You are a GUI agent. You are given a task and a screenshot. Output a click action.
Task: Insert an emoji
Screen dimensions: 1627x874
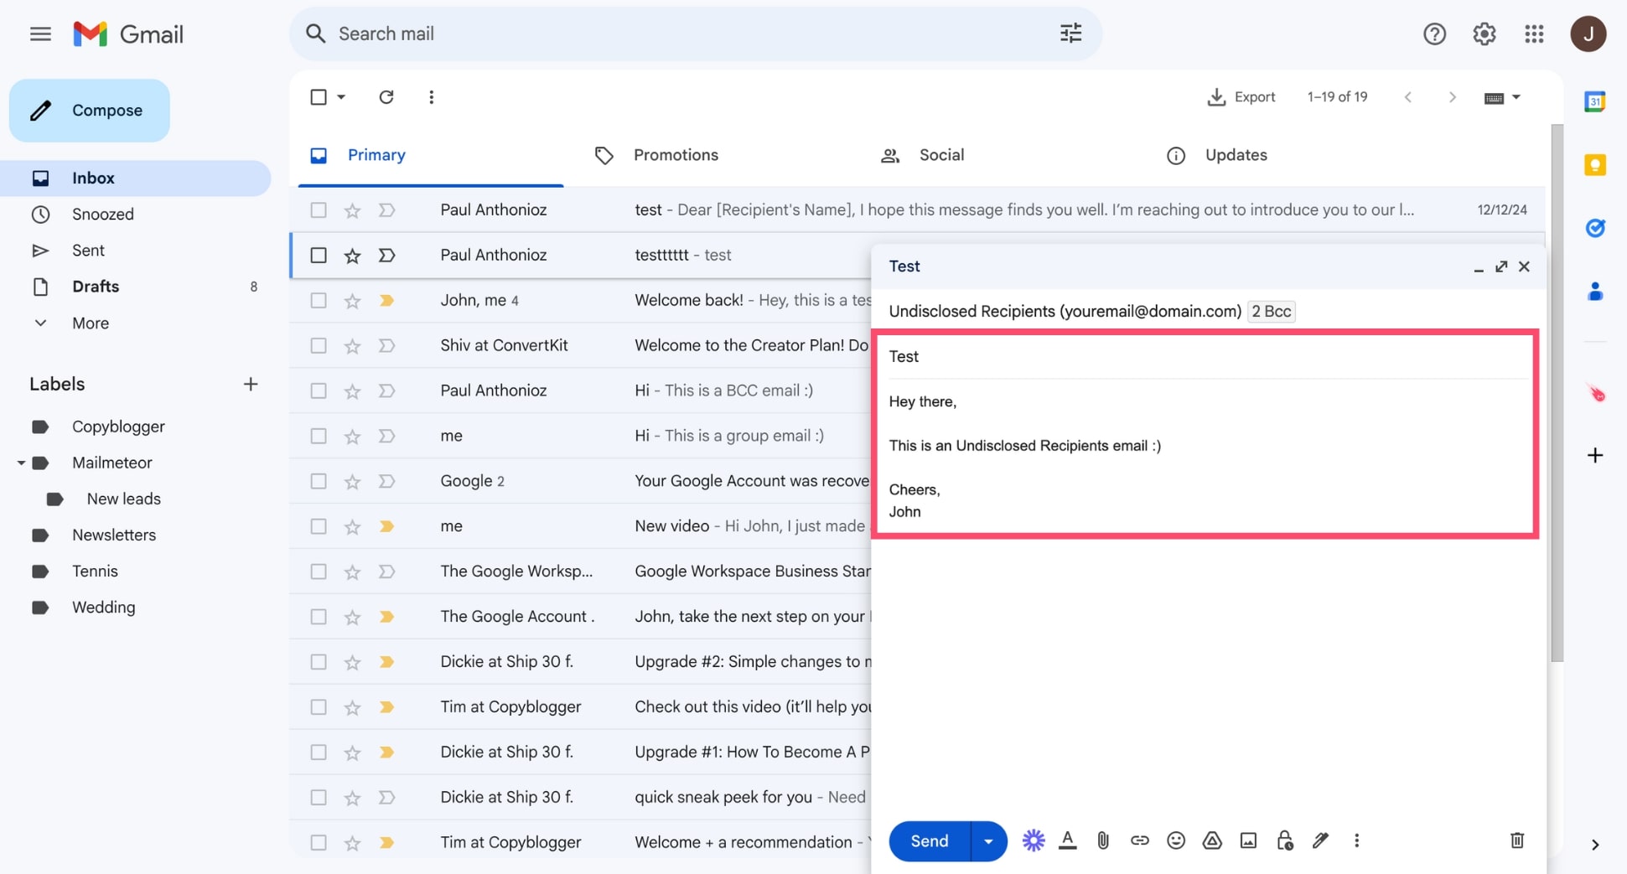tap(1176, 840)
